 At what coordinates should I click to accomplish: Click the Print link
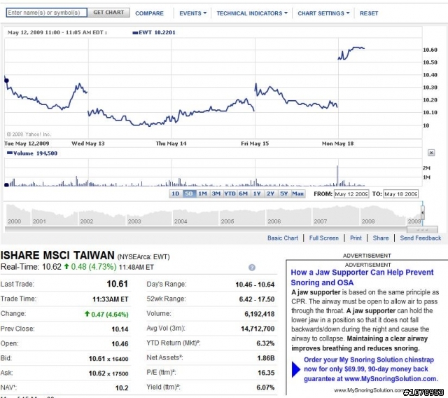[356, 238]
